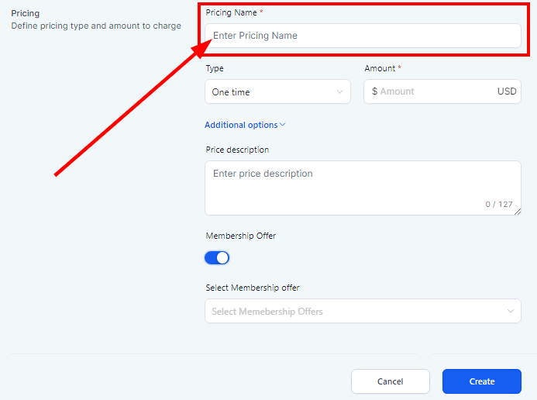Screen dimensions: 537x400
Task: Click the dollar sign in the Amount field
Action: [x=374, y=91]
